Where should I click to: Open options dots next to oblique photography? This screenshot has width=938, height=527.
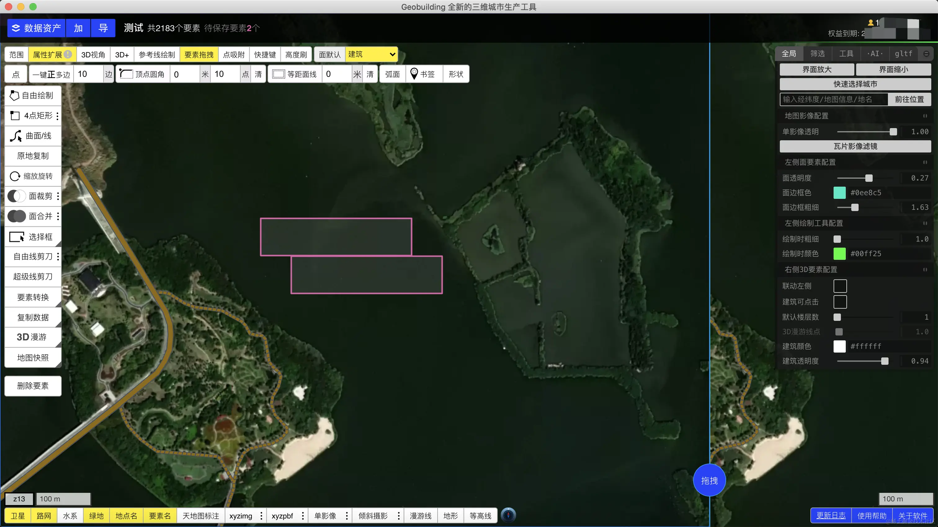(399, 516)
